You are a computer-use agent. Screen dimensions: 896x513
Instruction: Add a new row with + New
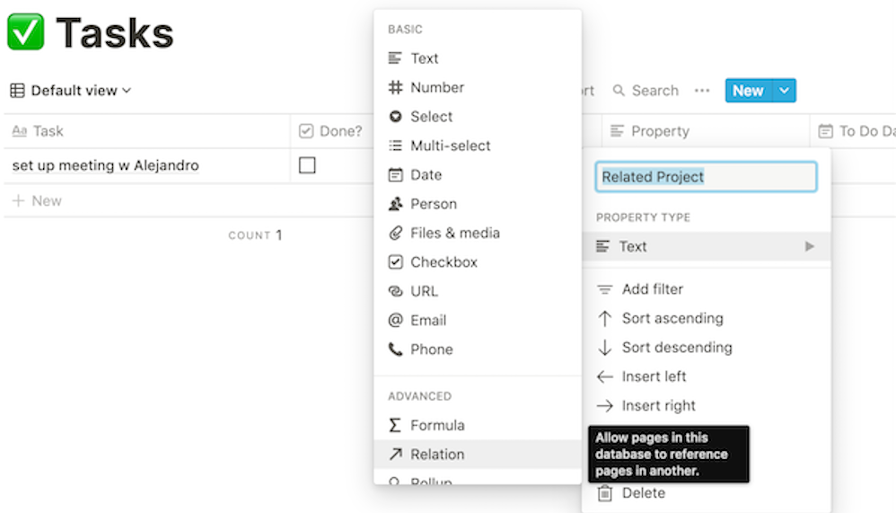click(x=38, y=201)
